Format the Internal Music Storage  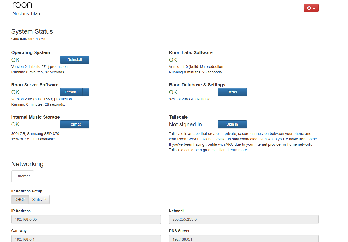pyautogui.click(x=74, y=124)
